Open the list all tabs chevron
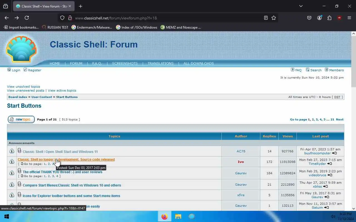This screenshot has height=222, width=356. [x=301, y=6]
